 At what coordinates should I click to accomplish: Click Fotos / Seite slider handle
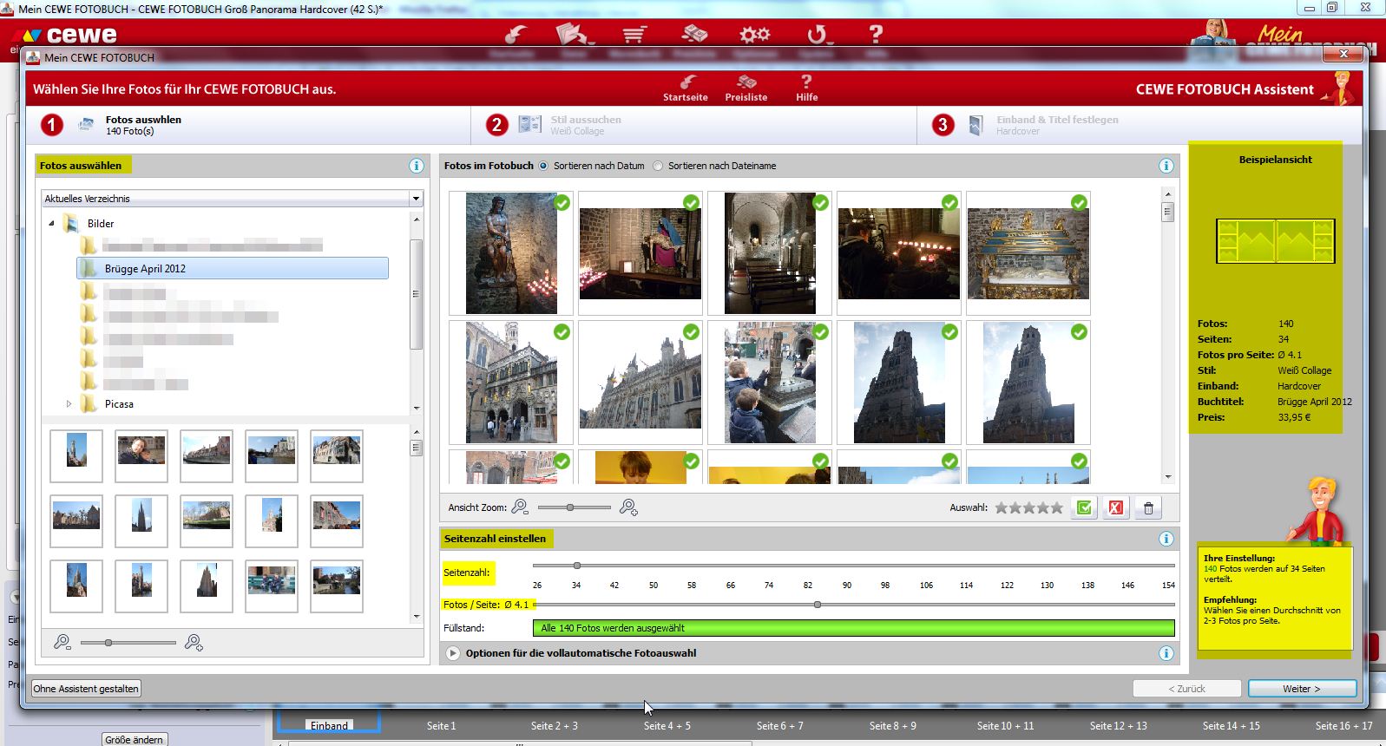(817, 604)
